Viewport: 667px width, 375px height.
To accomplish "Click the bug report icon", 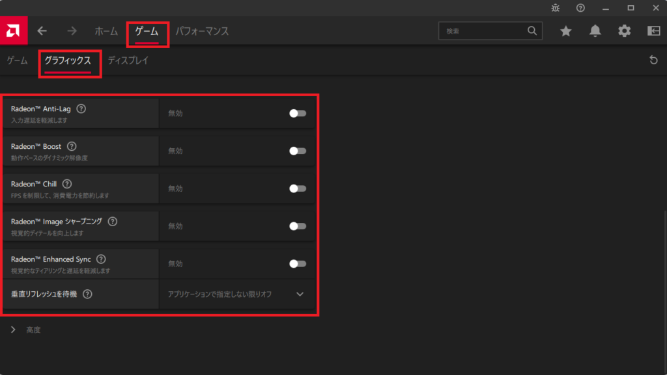I will click(556, 8).
